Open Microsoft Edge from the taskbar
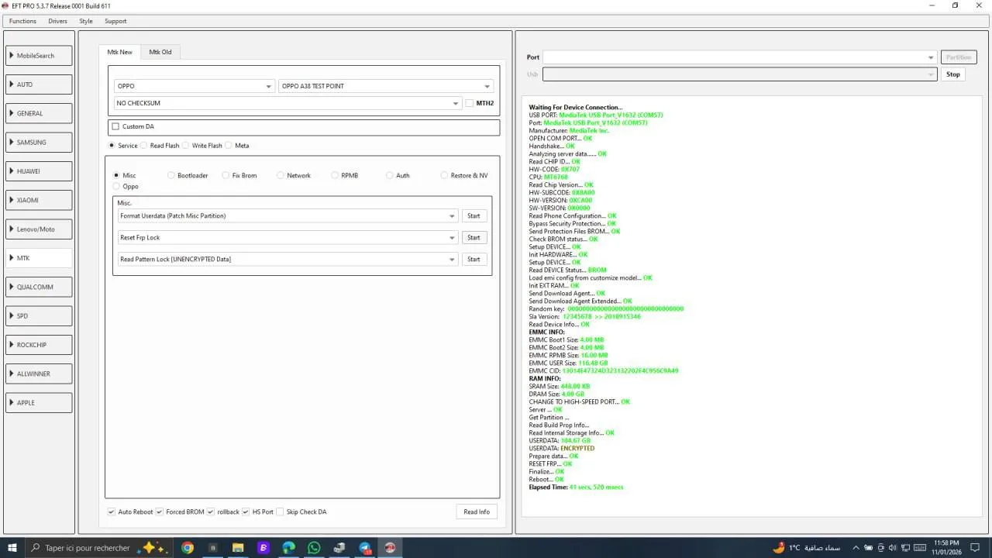This screenshot has height=558, width=992. pyautogui.click(x=288, y=548)
